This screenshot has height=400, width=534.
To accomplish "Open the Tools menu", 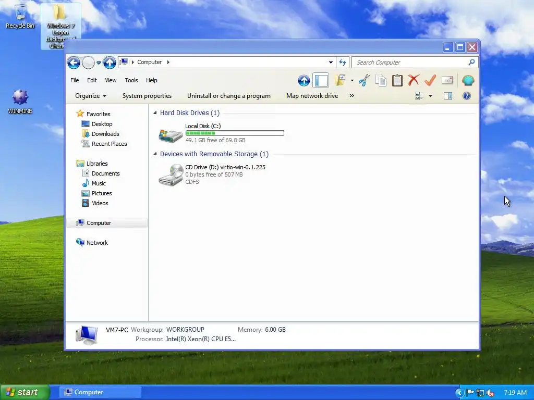I will [x=131, y=80].
